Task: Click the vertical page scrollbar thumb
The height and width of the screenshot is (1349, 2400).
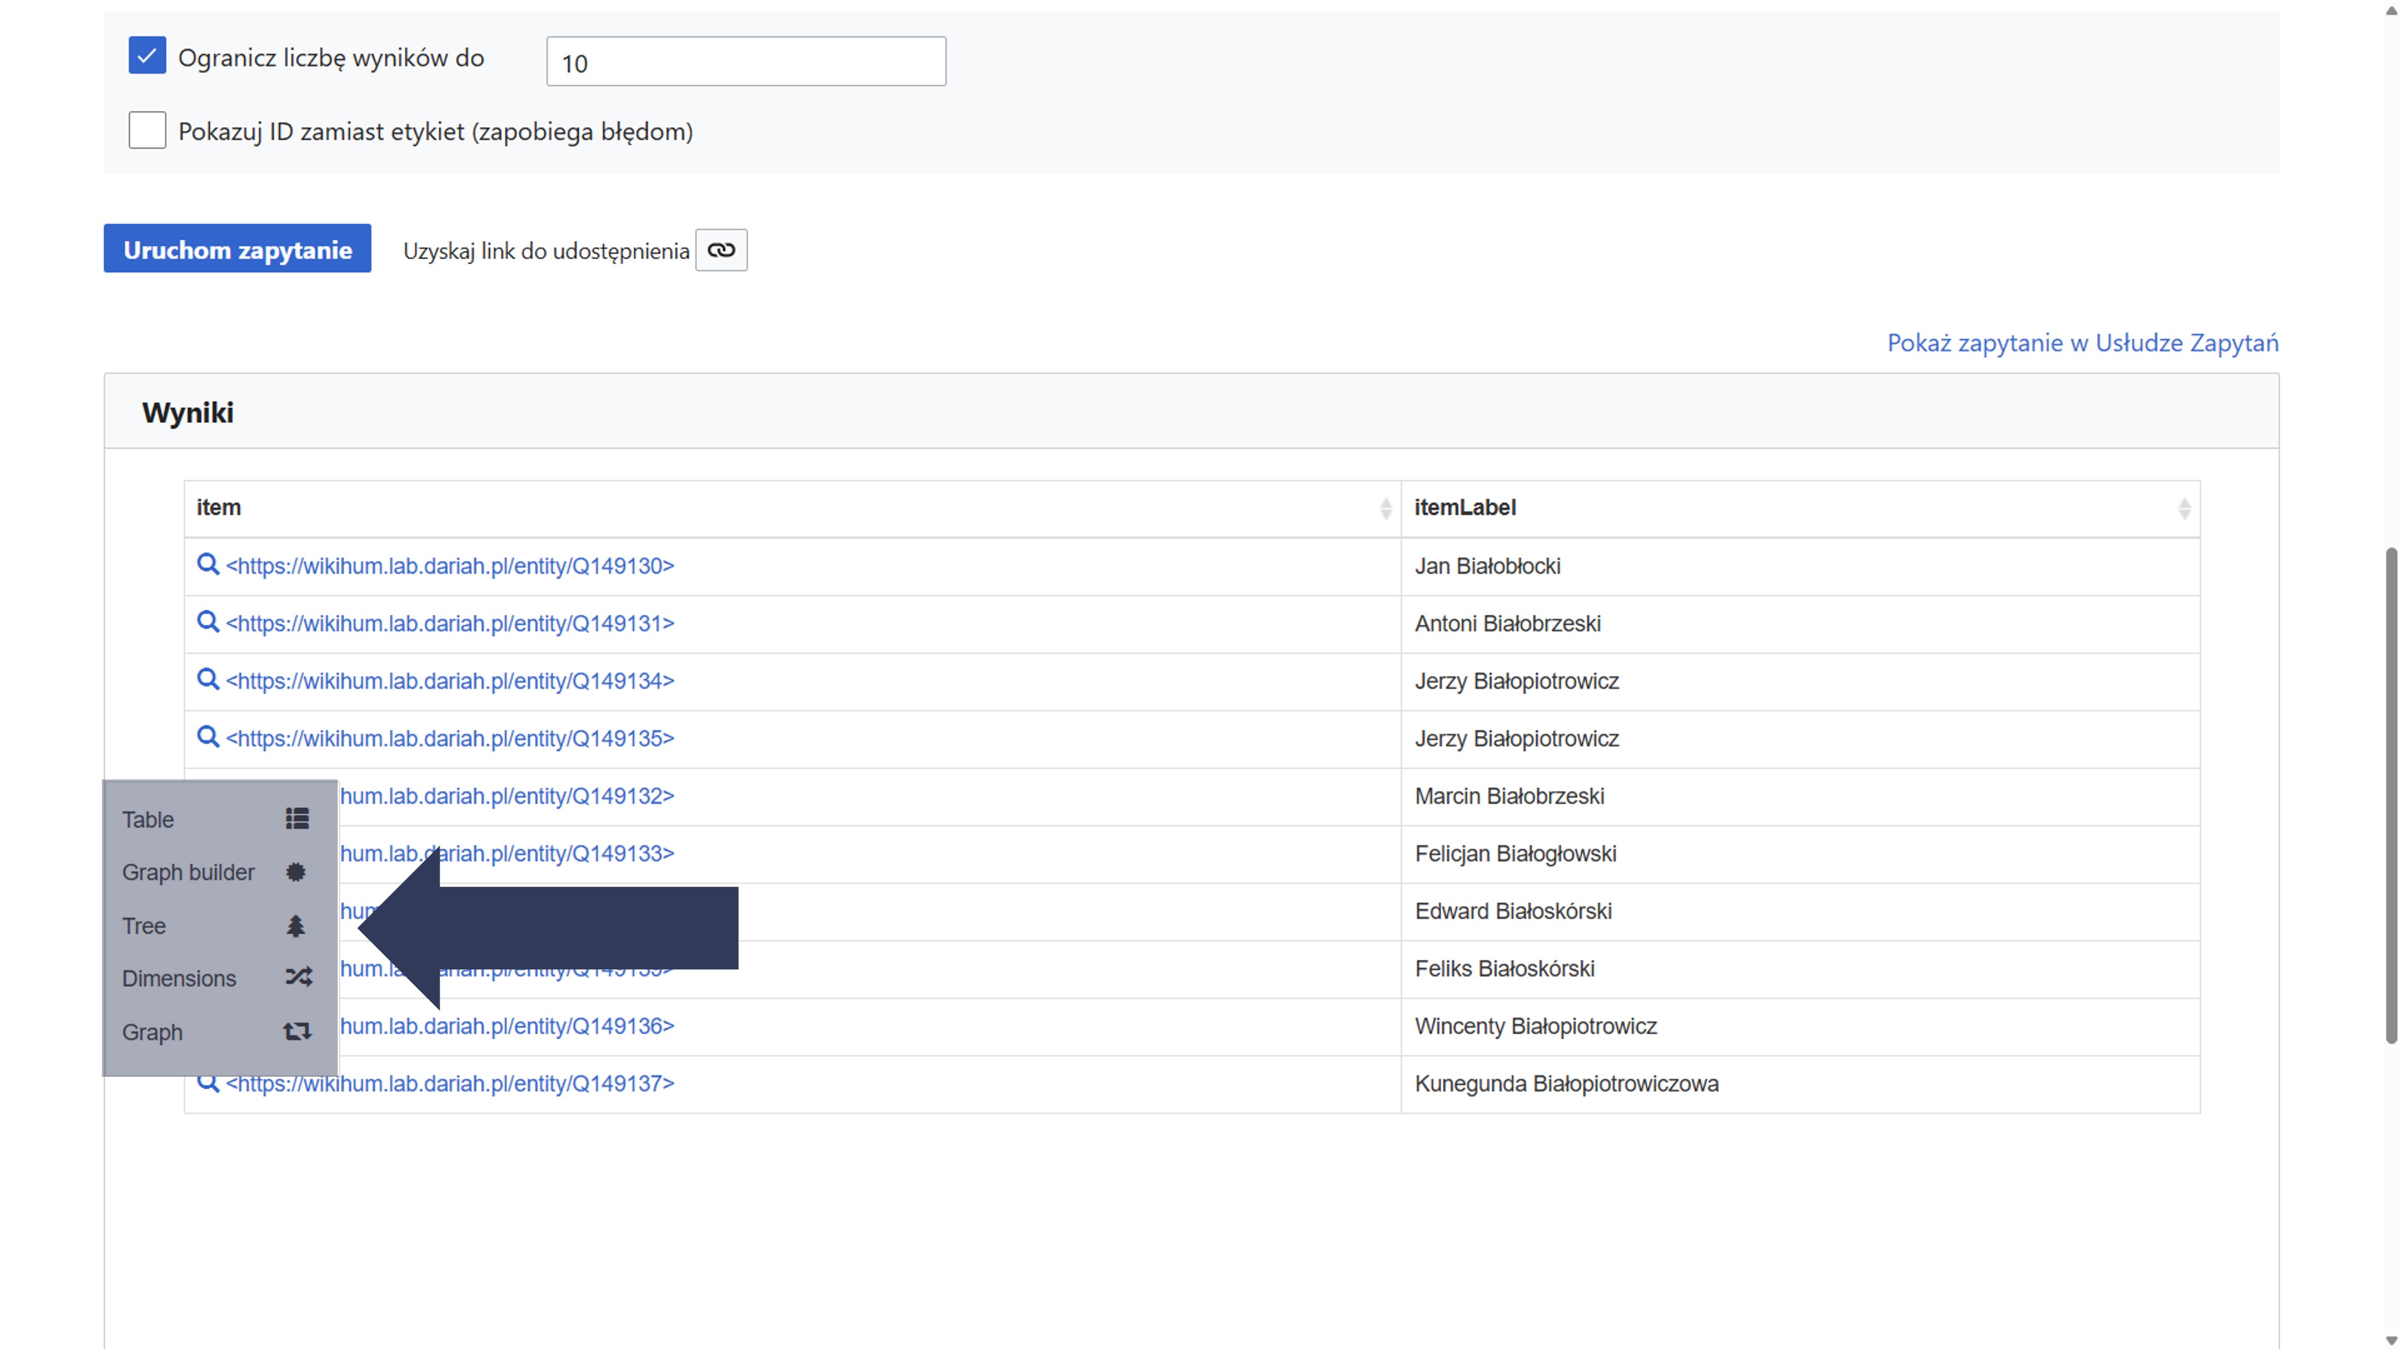Action: coord(2390,796)
